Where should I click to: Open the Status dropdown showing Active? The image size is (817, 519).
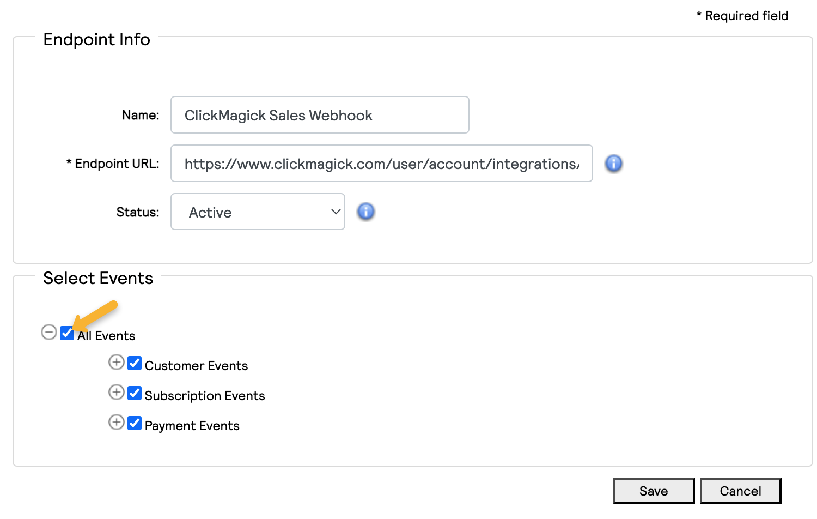[258, 212]
